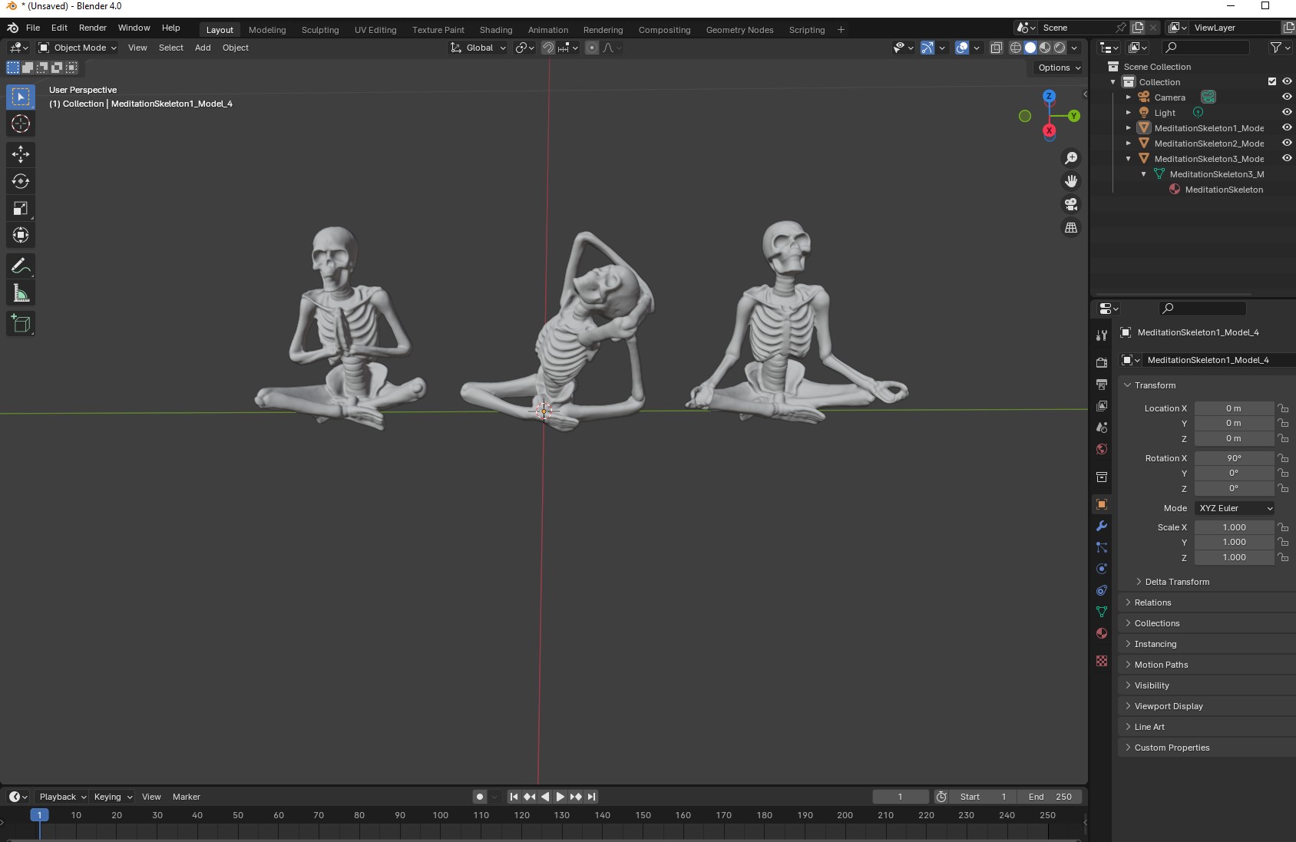
Task: Select the Scale tool
Action: [x=21, y=208]
